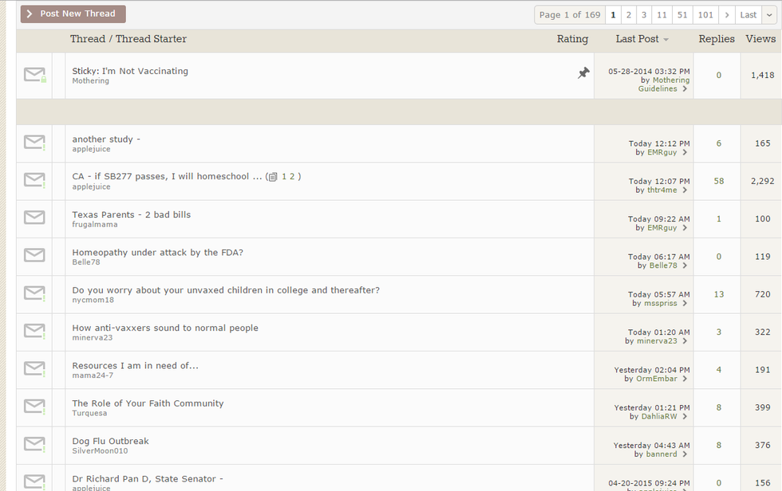Click envelope icon for Dog Flu Outbreak

point(34,444)
